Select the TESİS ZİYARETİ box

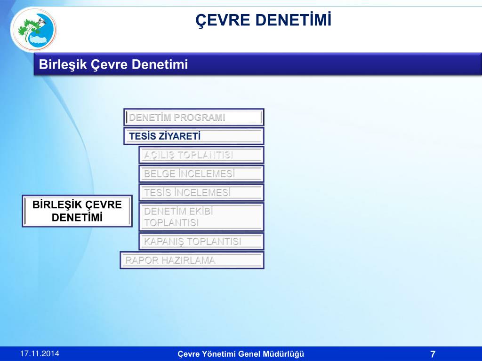point(193,136)
